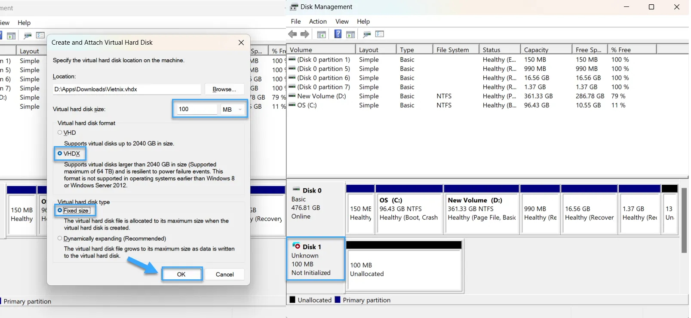Sort by the Volume column header
691x318 pixels.
pos(321,50)
